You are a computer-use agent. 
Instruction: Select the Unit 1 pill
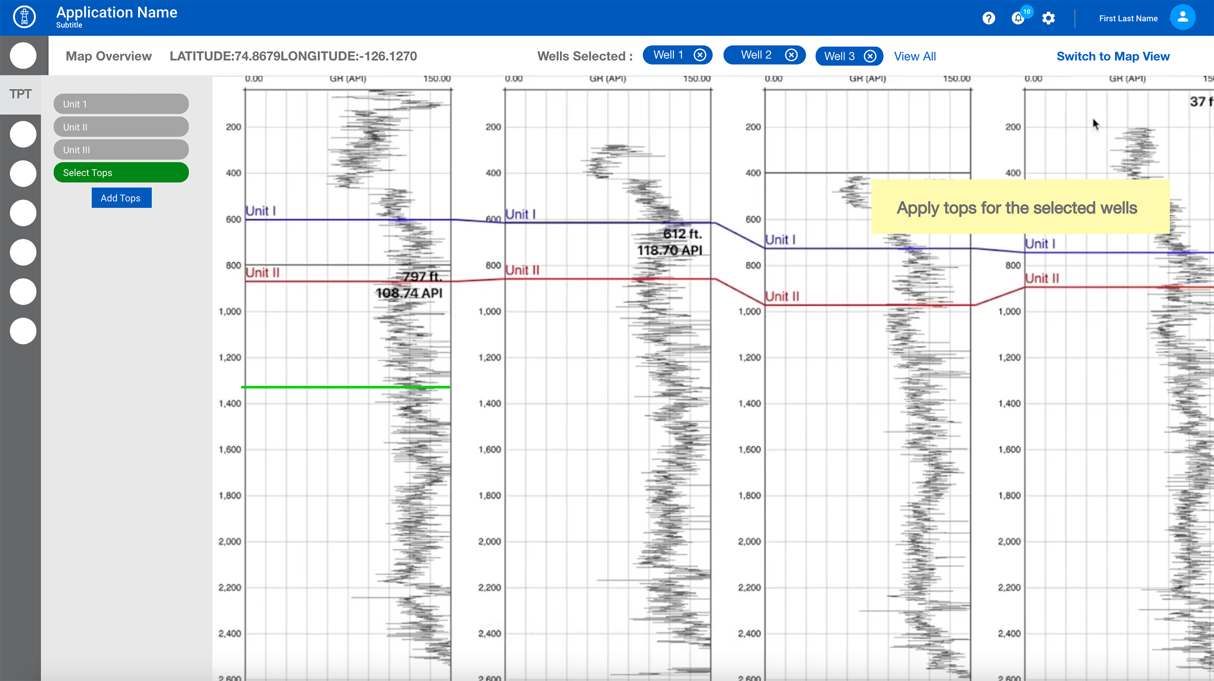click(x=121, y=104)
